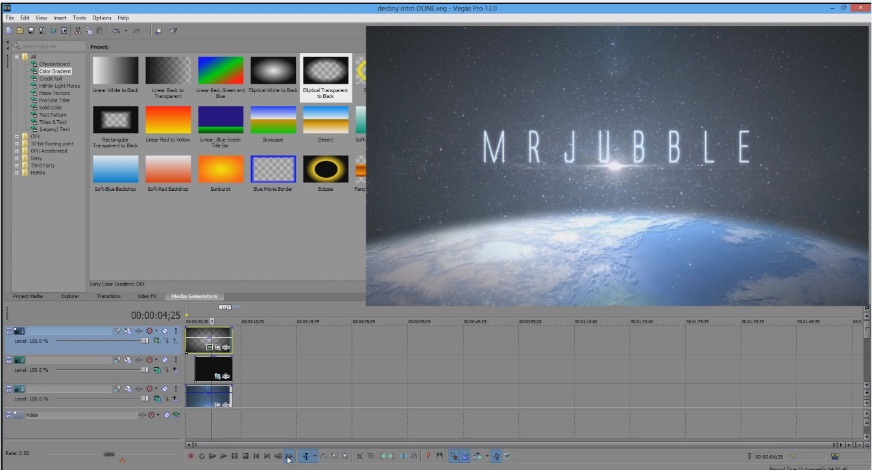
Task: Click the What's This help icon
Action: [x=174, y=31]
